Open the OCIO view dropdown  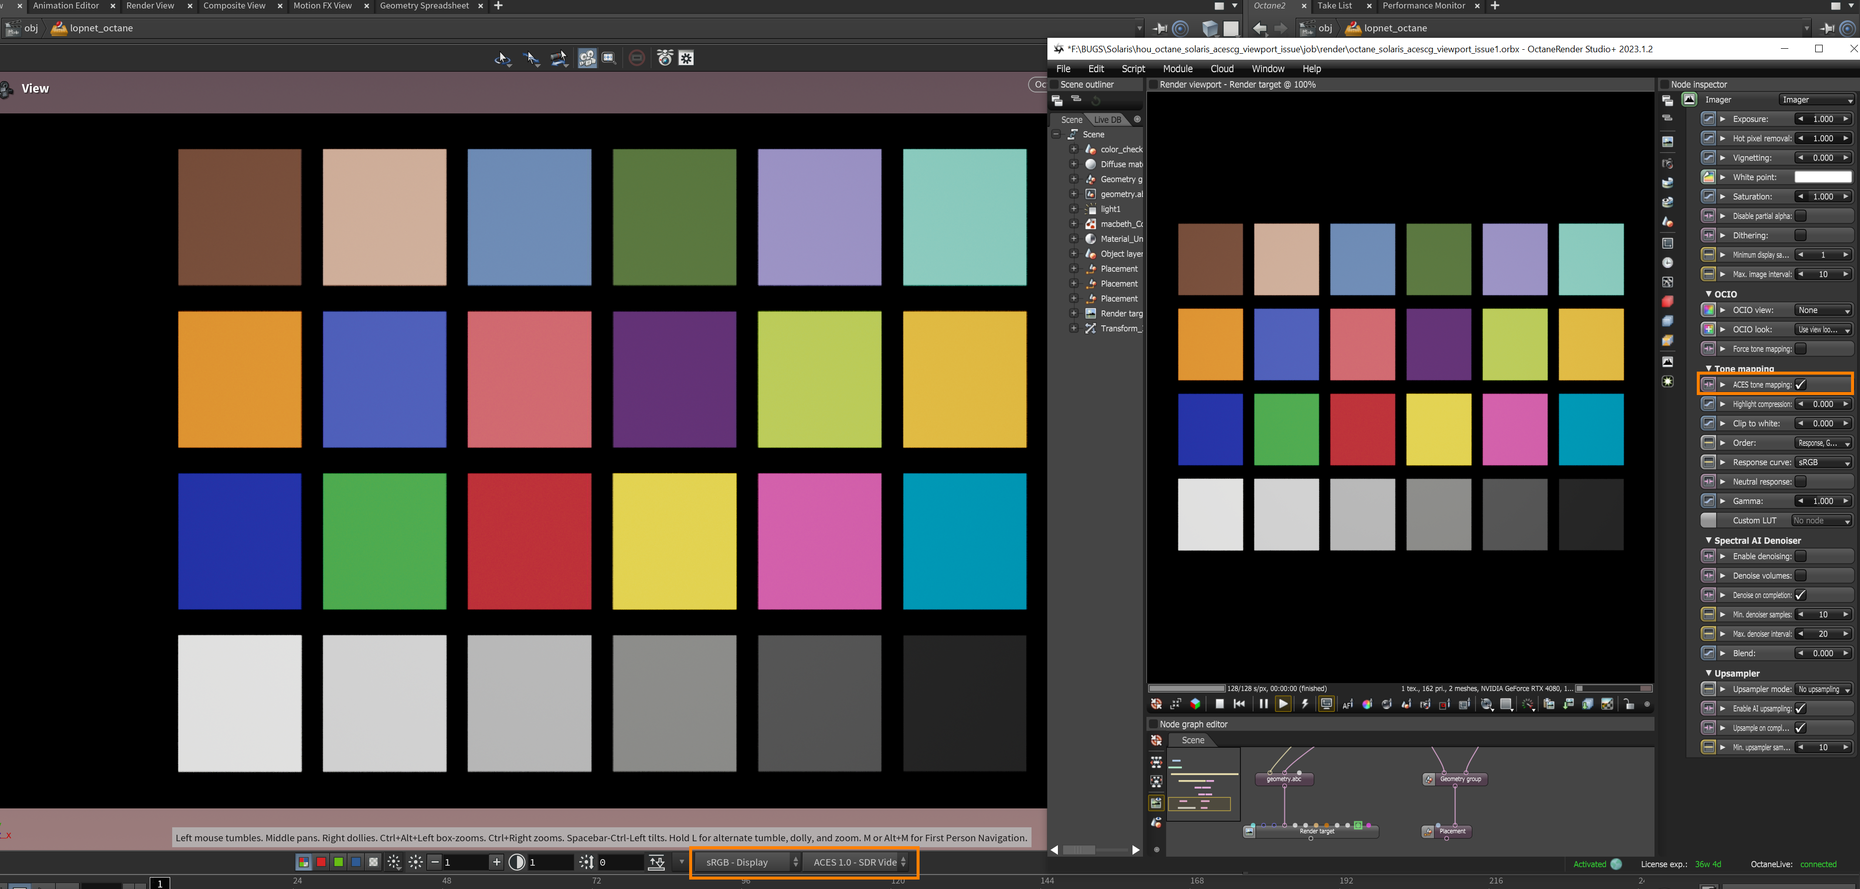pos(1823,310)
